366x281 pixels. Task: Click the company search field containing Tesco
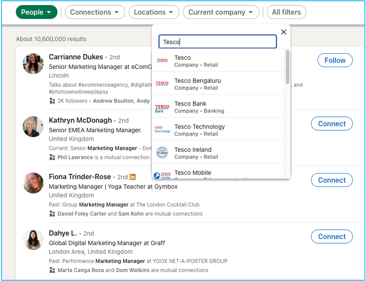tap(218, 42)
